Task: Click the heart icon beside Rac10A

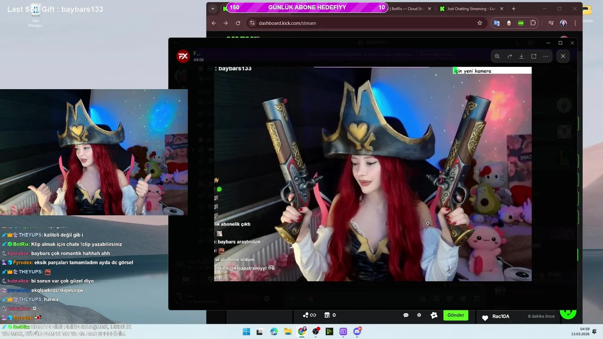Action: coord(485,318)
